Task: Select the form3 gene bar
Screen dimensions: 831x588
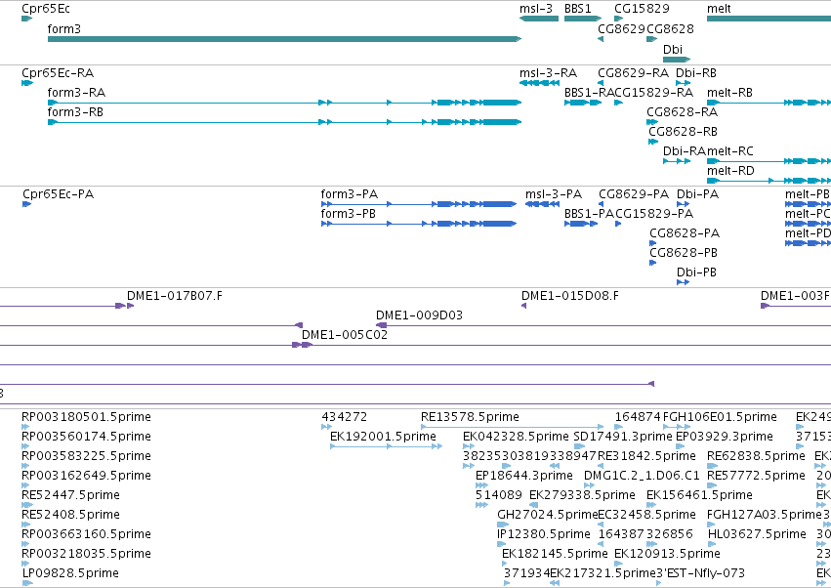Action: 284,39
